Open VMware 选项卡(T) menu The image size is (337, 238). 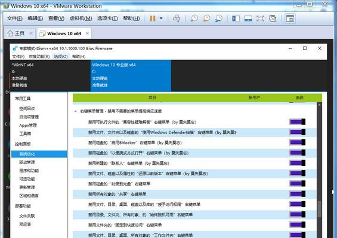click(107, 18)
